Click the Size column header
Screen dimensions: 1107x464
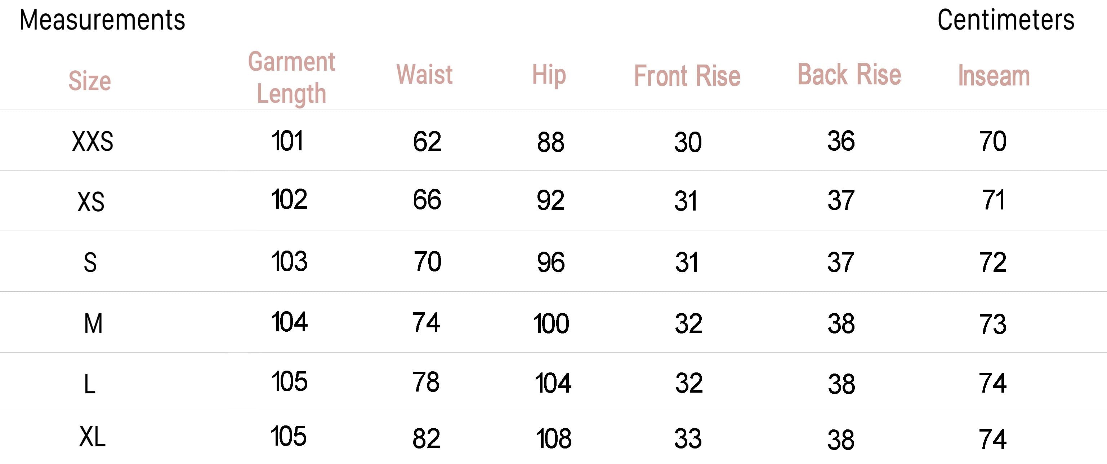(x=90, y=80)
